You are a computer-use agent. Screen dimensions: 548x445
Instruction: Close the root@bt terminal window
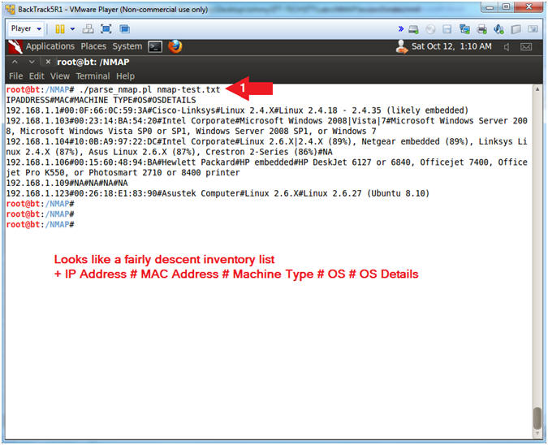[48, 62]
